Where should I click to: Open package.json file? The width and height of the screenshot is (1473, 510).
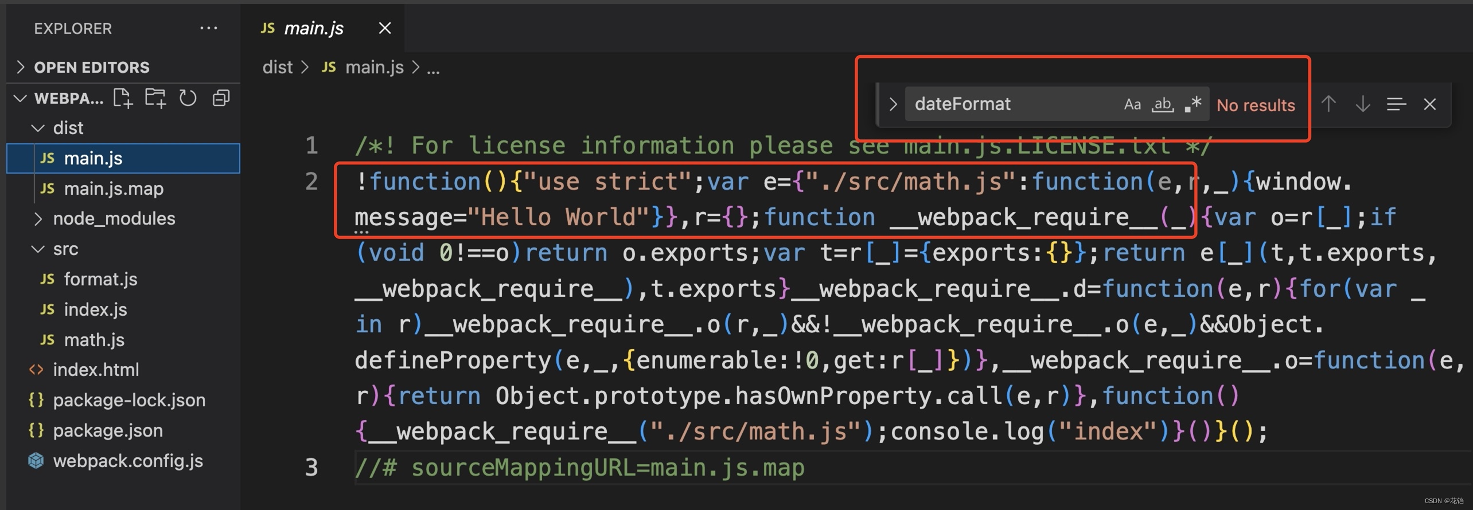[123, 430]
